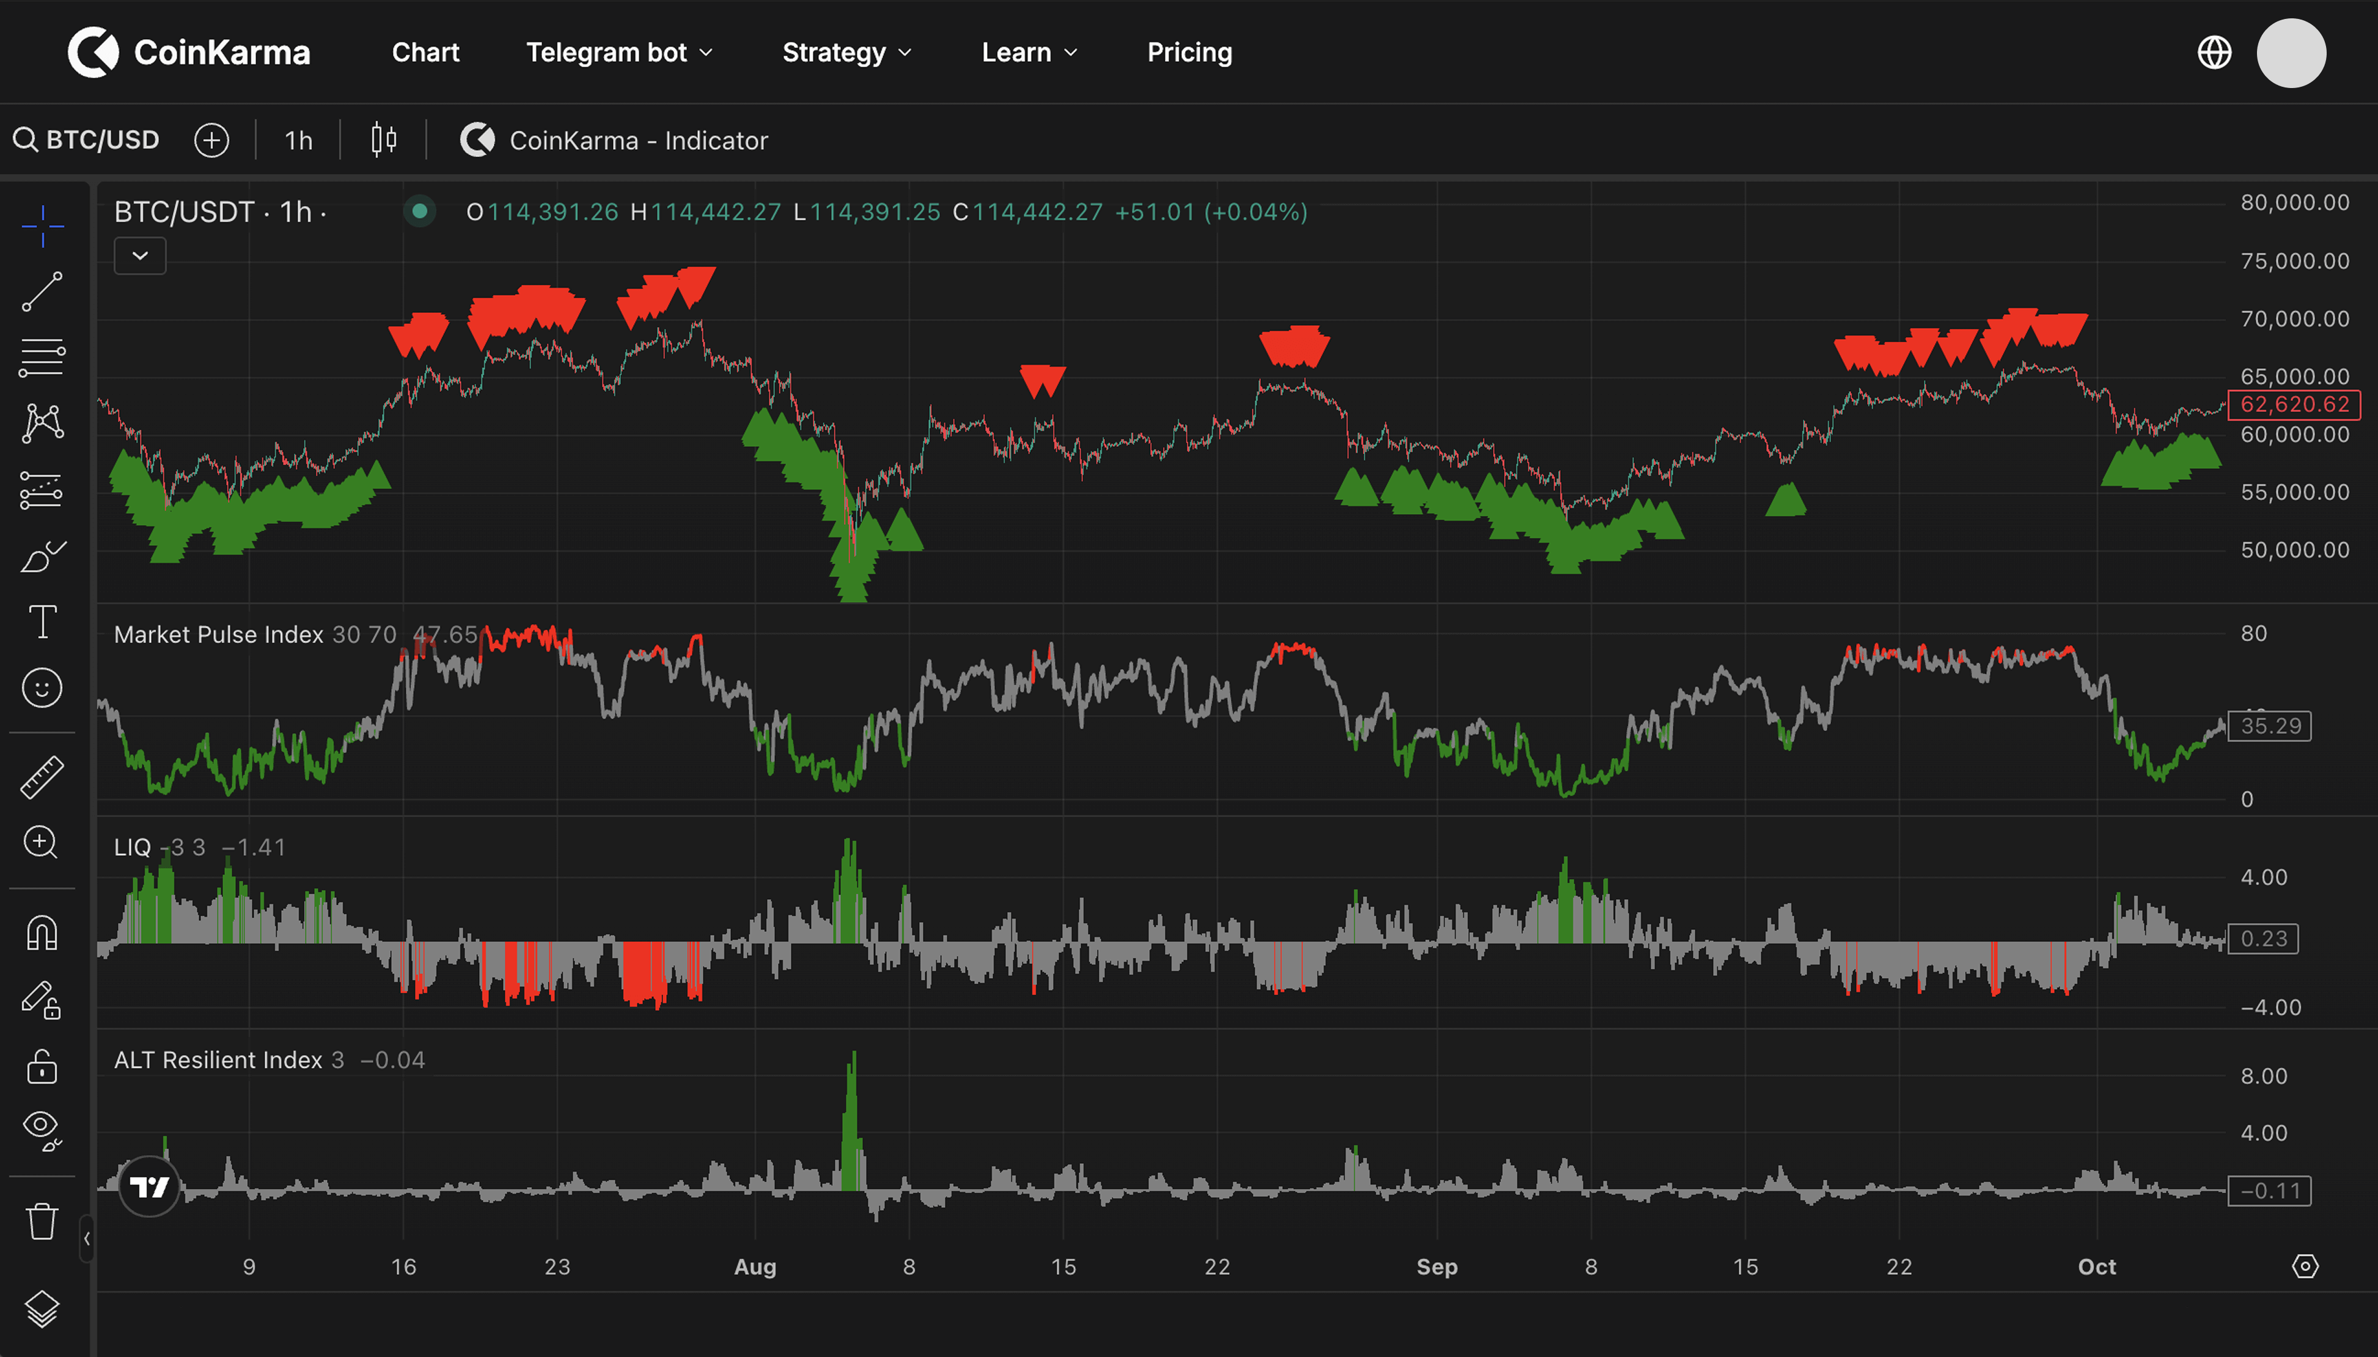Select the crosshair cursor tool
This screenshot has height=1357, width=2378.
pyautogui.click(x=42, y=227)
